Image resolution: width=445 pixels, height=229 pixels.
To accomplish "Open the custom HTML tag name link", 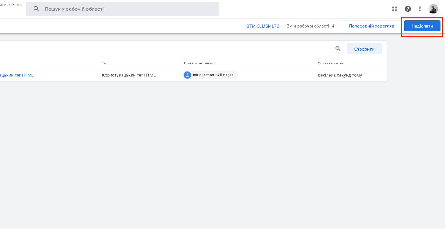I will [x=17, y=75].
